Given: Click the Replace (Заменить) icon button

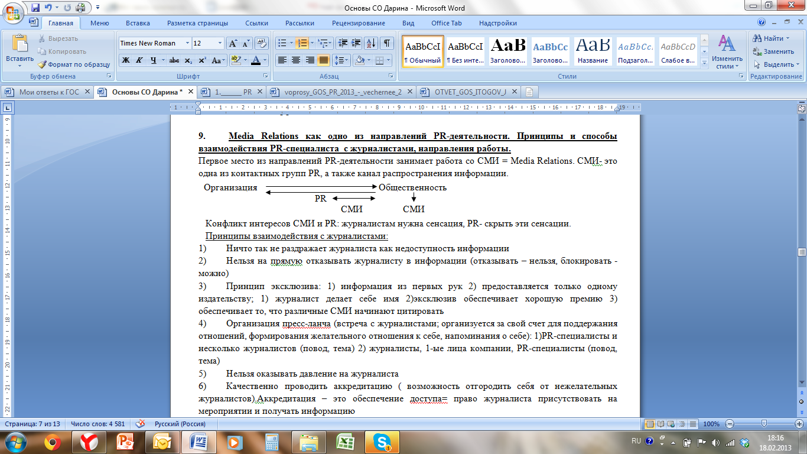Looking at the screenshot, I should [775, 51].
